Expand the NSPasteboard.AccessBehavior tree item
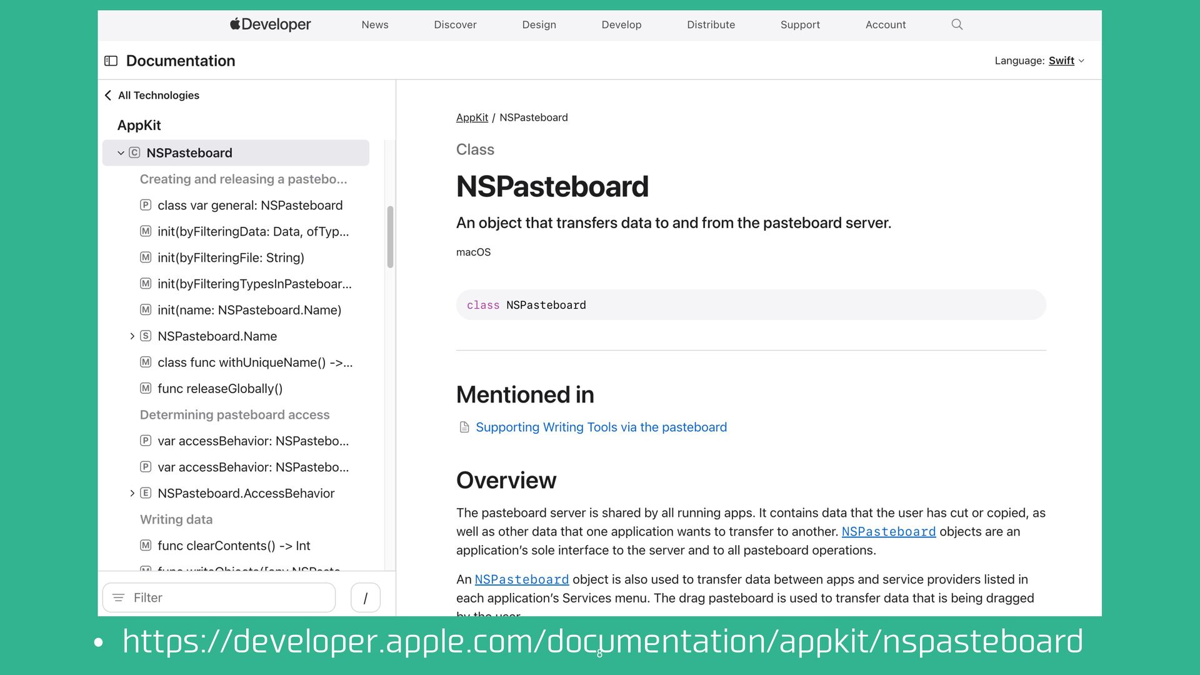Image resolution: width=1200 pixels, height=675 pixels. click(x=132, y=493)
